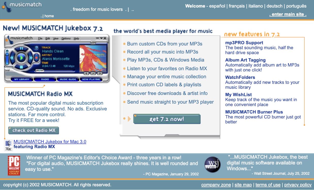Open the site map footer link
314x190 pixels.
[243, 185]
